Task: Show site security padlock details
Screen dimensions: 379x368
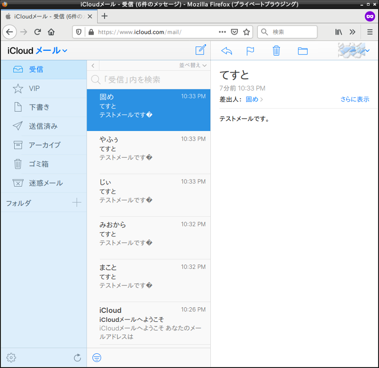Action: 91,32
